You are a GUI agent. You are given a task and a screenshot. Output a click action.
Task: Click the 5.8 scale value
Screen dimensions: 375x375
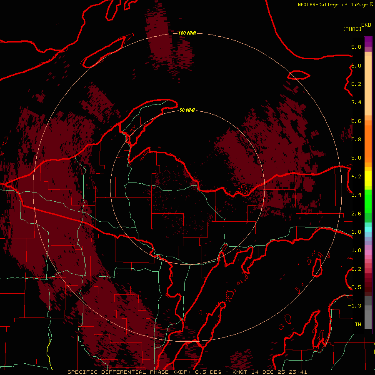pyautogui.click(x=356, y=140)
